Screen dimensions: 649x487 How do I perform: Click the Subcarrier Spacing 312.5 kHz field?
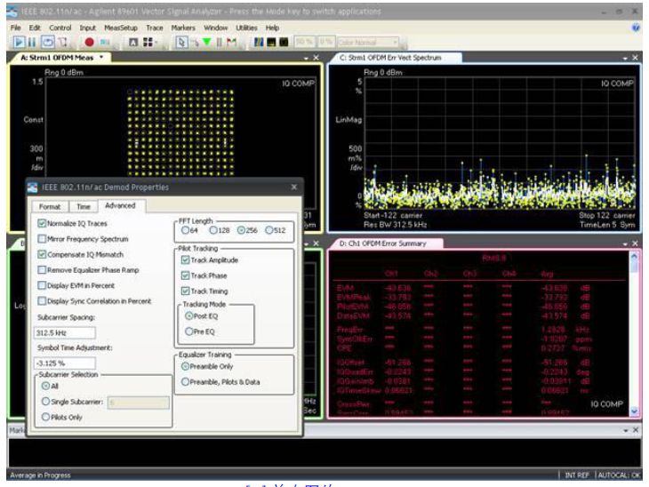(x=65, y=332)
